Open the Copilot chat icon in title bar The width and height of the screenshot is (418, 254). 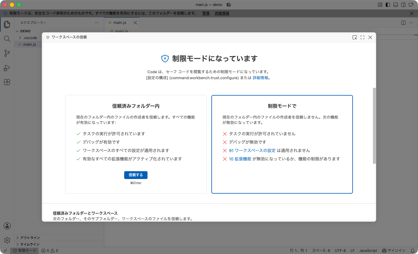(411, 5)
